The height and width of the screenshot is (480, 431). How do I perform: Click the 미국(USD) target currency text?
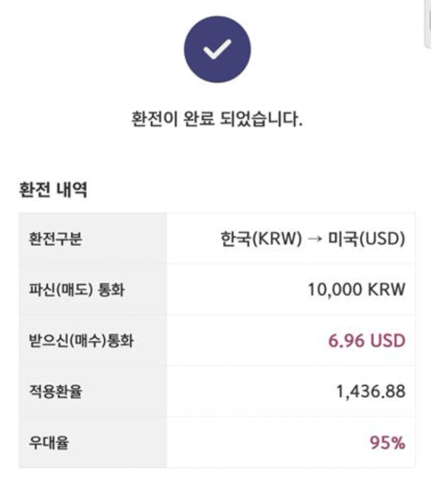(366, 239)
